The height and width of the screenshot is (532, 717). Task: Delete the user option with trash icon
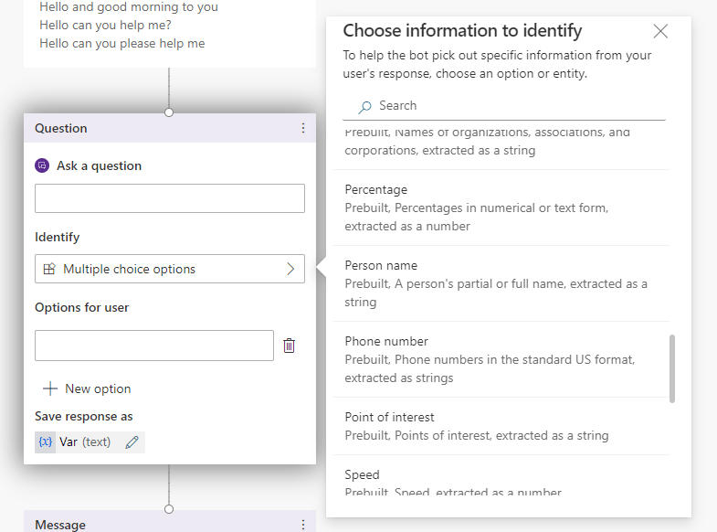290,346
